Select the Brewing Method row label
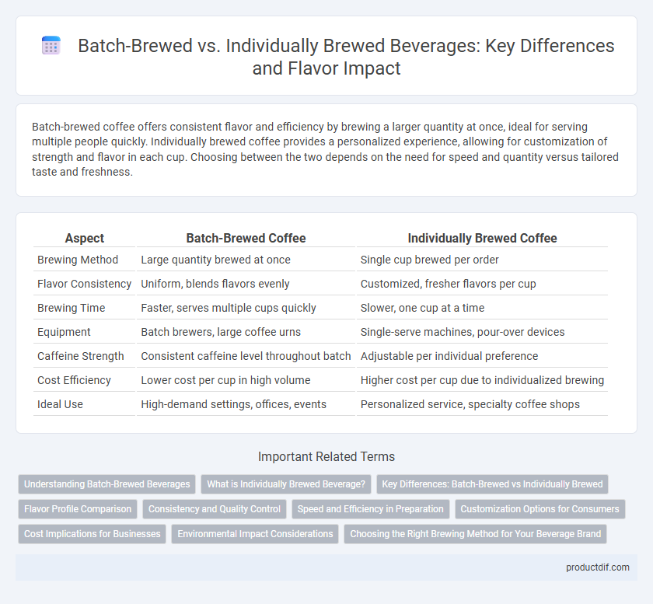The width and height of the screenshot is (653, 604). tap(78, 260)
